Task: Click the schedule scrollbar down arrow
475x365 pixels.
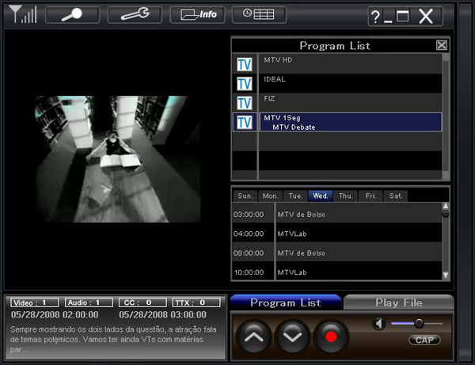Action: click(x=446, y=276)
